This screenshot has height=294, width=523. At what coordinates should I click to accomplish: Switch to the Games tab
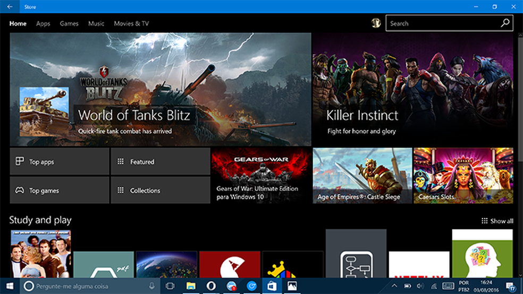pyautogui.click(x=69, y=23)
